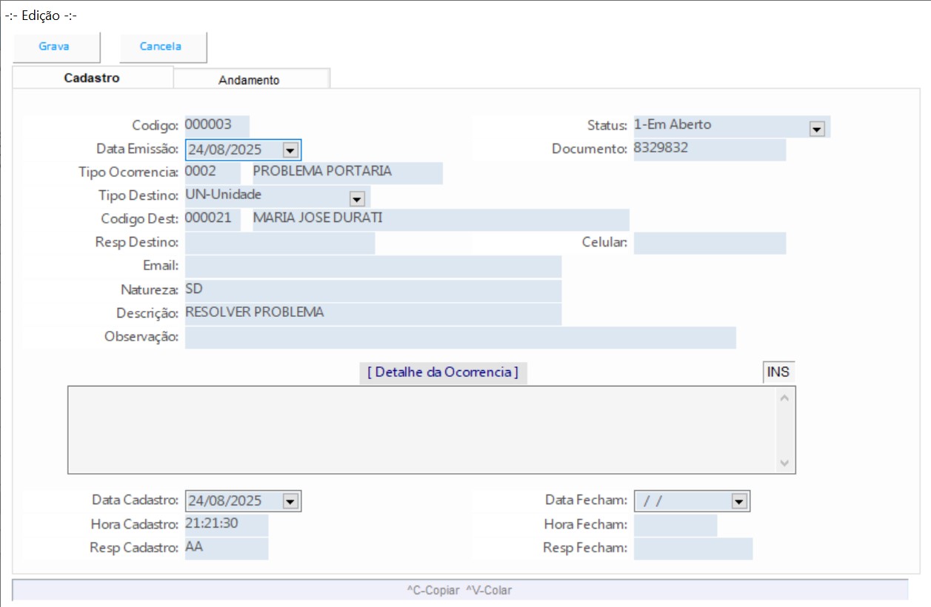Select the Cadastro tab
This screenshot has width=931, height=607.
click(92, 78)
